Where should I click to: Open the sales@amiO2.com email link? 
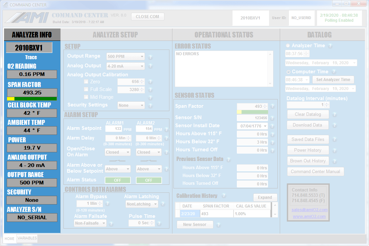[310, 210]
